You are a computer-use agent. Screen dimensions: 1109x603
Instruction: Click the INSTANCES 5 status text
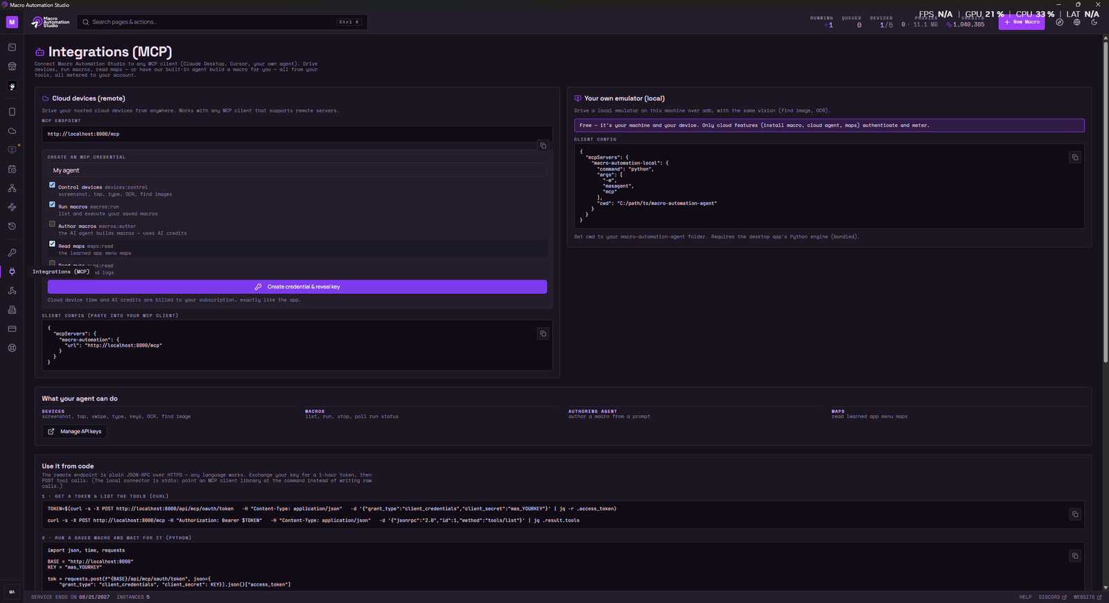(133, 597)
